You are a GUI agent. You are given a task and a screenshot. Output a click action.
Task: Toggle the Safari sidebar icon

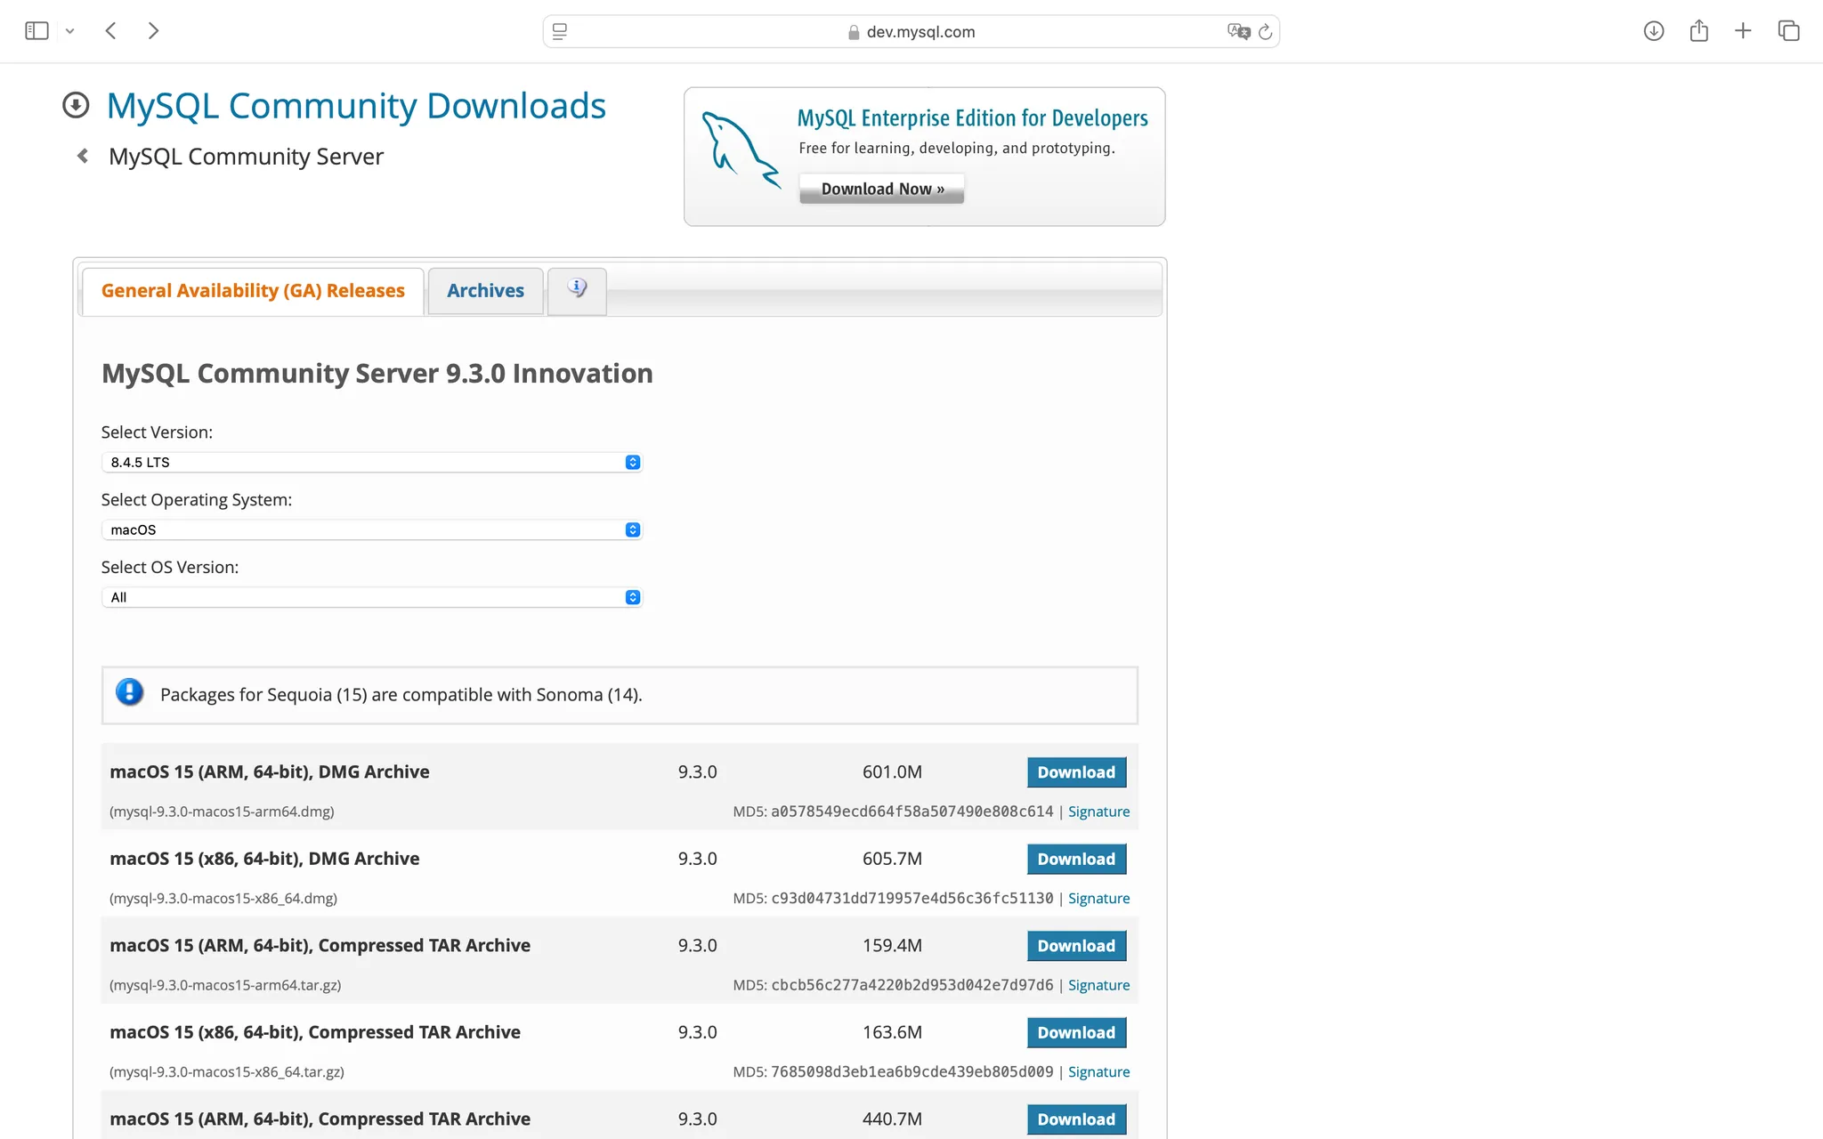coord(36,31)
